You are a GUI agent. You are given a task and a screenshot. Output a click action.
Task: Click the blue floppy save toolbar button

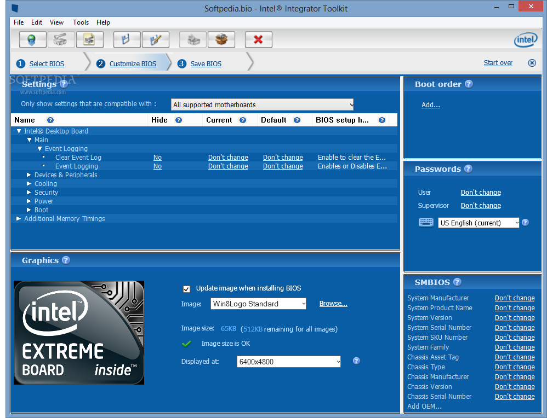coord(127,39)
